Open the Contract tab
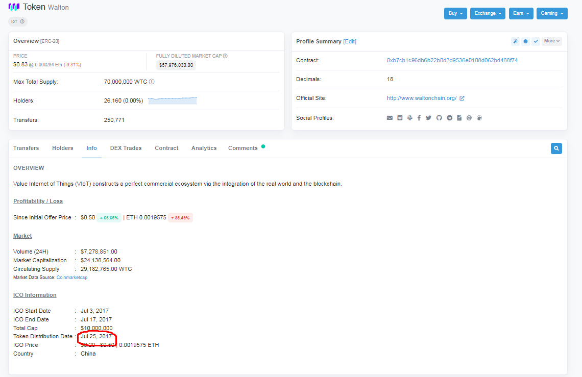The width and height of the screenshot is (582, 377). click(x=166, y=148)
